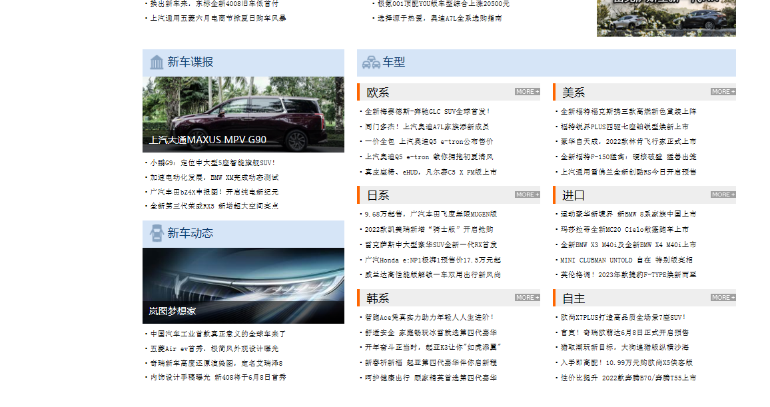Click the 新车谍报 building icon
Image resolution: width=770 pixels, height=407 pixels.
(157, 63)
